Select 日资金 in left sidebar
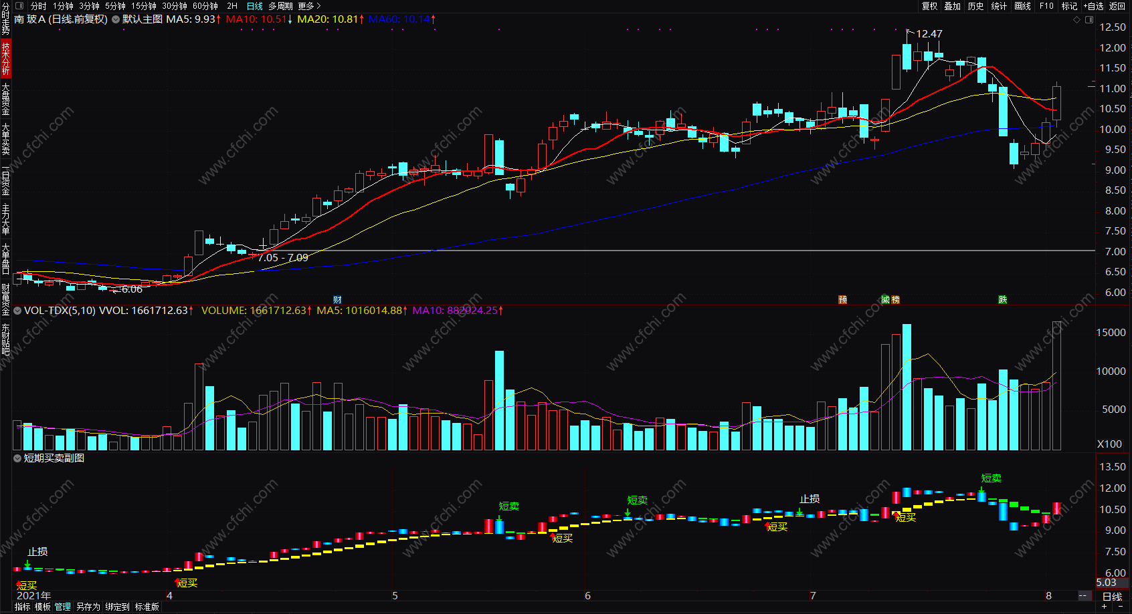Image resolution: width=1132 pixels, height=614 pixels. [5, 180]
